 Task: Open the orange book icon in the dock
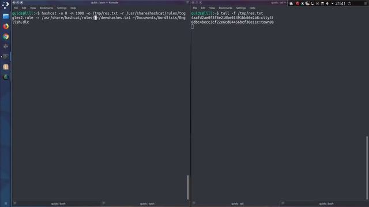(x=6, y=67)
